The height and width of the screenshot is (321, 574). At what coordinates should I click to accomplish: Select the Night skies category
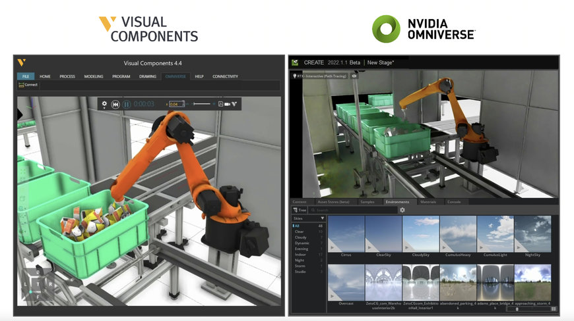[308, 260]
